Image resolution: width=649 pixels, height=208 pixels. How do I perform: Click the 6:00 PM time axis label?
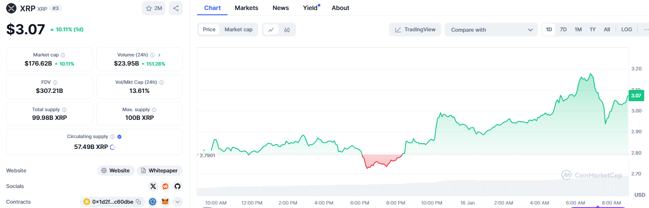pyautogui.click(x=359, y=203)
